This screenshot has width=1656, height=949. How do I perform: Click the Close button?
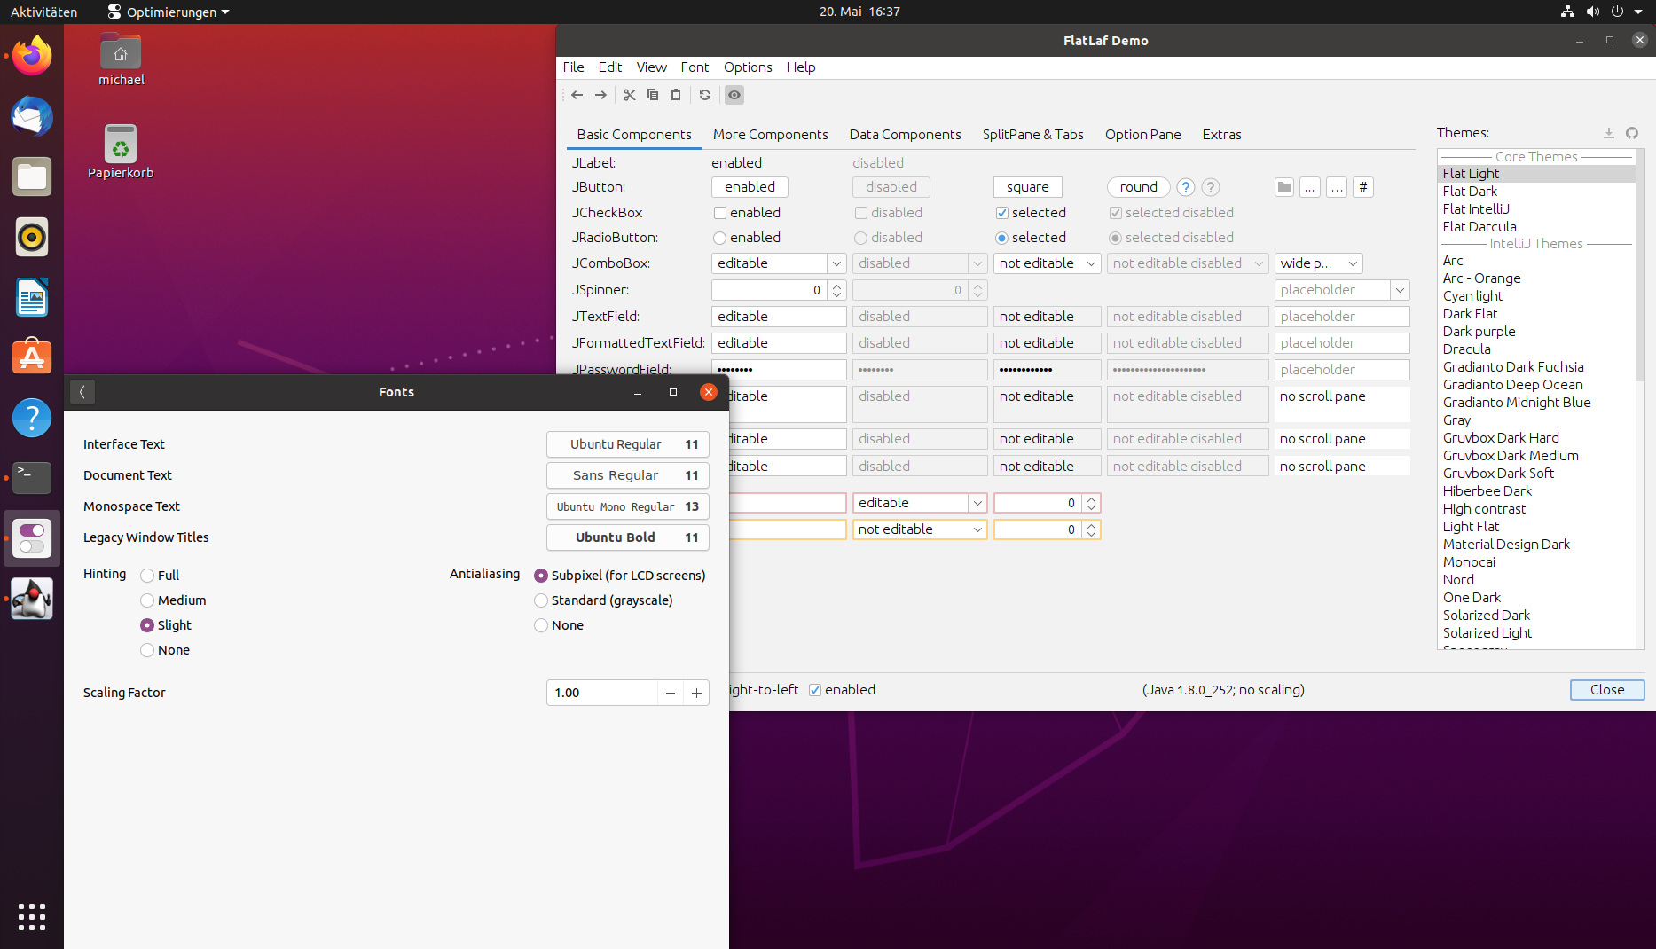pos(1606,689)
